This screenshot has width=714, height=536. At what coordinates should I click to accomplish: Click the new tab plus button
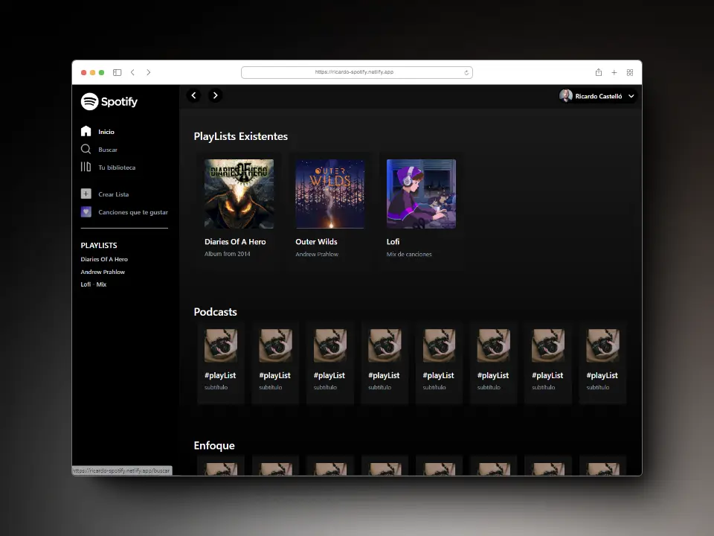pos(614,72)
